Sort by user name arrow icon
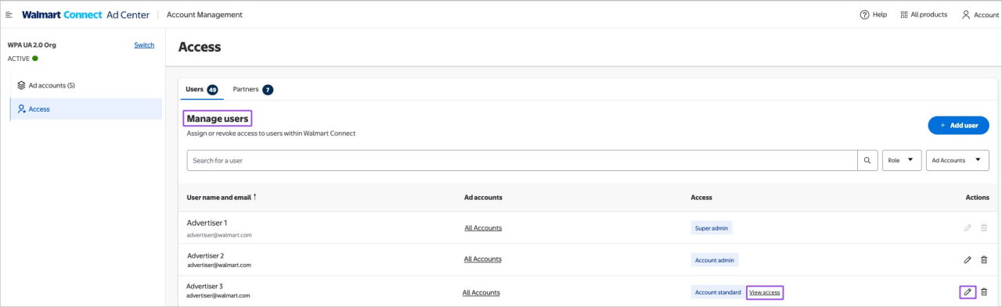This screenshot has height=307, width=1002. (255, 197)
